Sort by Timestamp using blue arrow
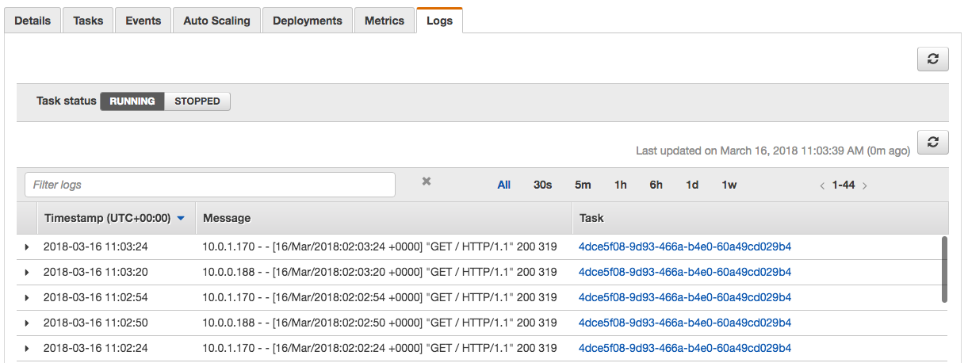This screenshot has width=968, height=363. click(181, 218)
